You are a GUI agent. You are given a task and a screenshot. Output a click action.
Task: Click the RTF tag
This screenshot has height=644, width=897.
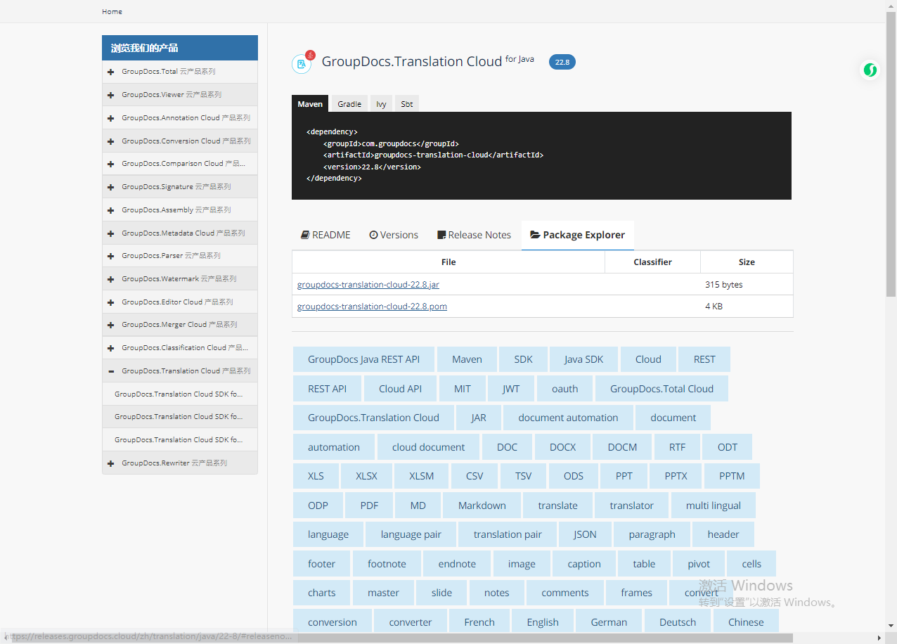point(677,447)
